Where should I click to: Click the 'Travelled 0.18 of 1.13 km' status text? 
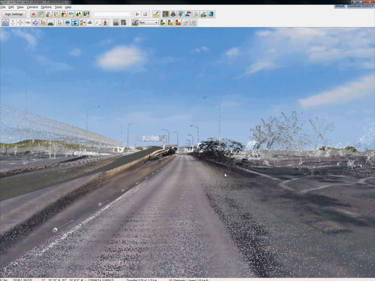[142, 280]
